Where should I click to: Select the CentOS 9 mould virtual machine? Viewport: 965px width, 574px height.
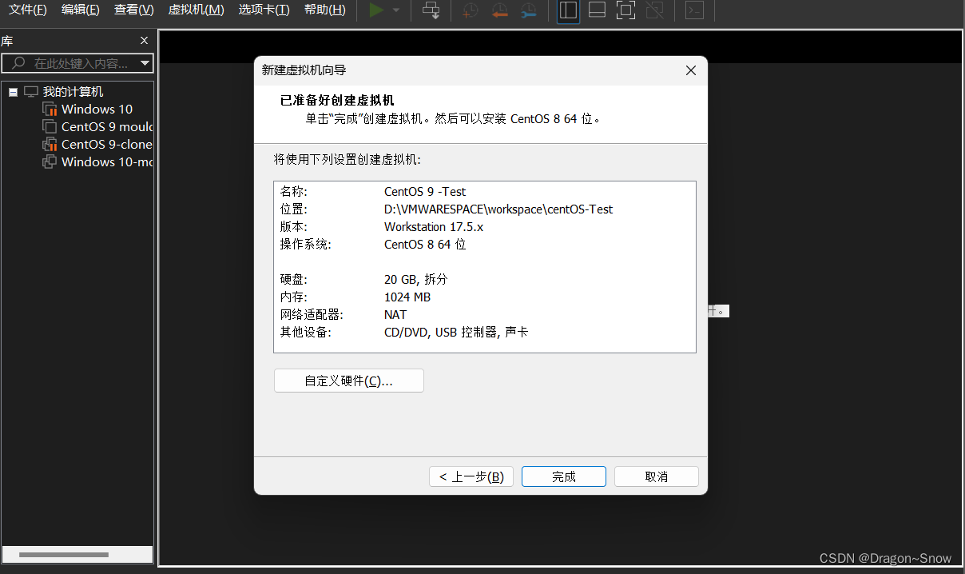coord(107,127)
